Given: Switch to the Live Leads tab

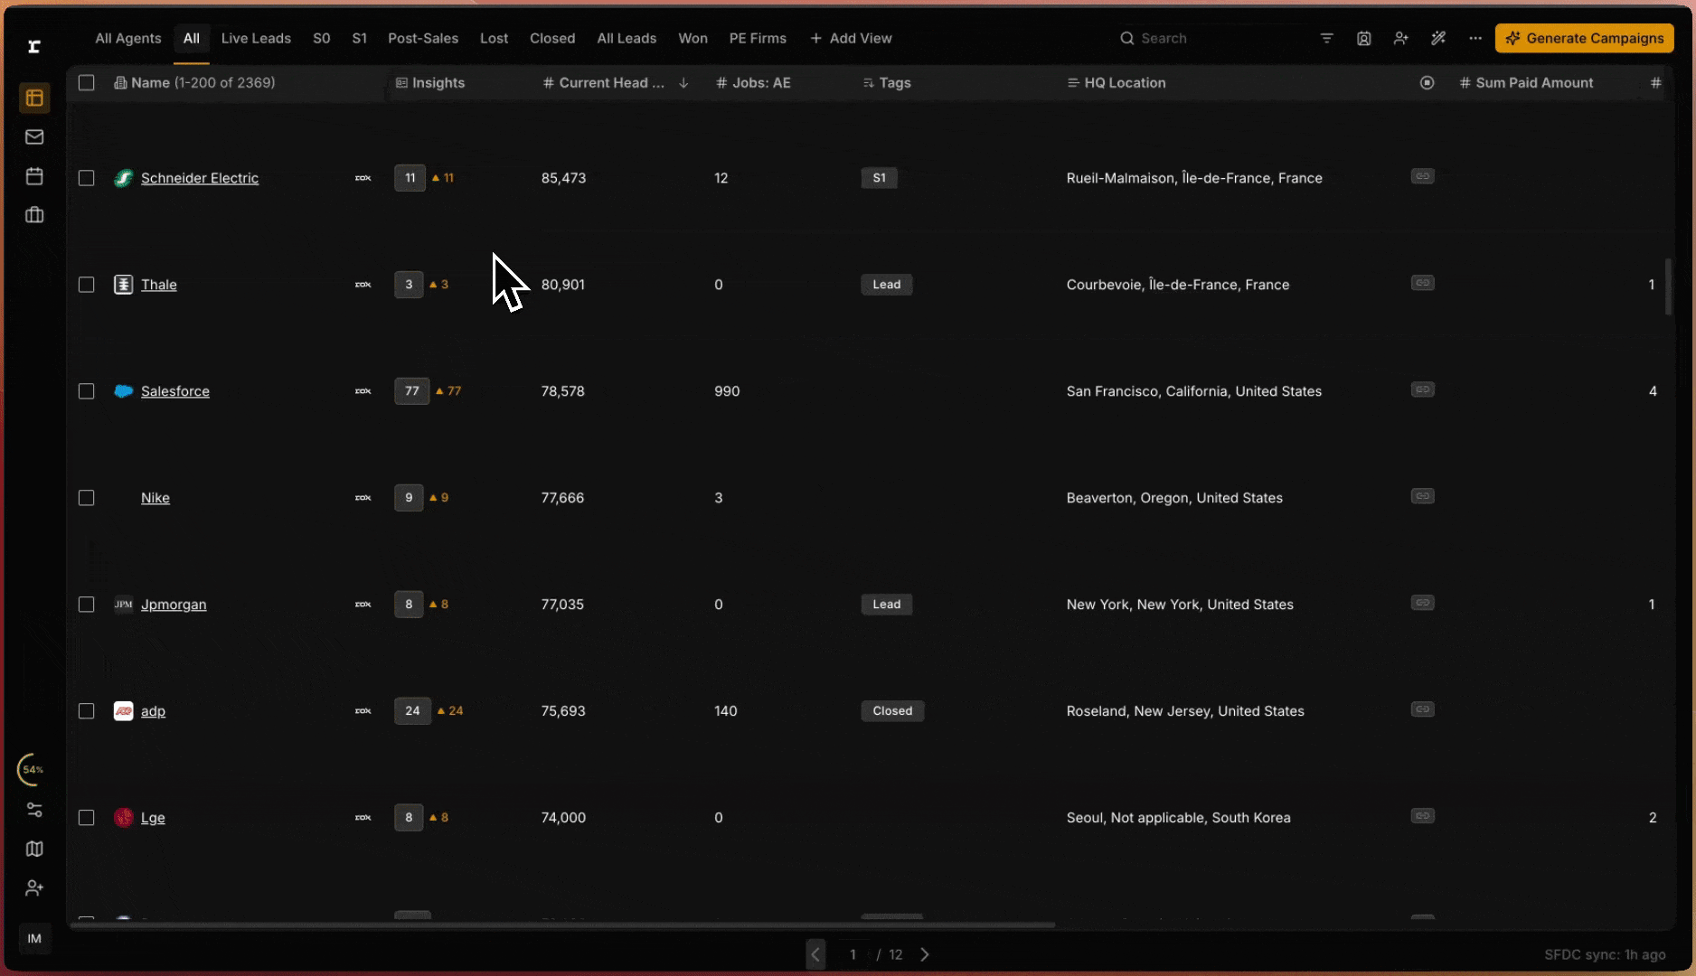Looking at the screenshot, I should click(256, 38).
